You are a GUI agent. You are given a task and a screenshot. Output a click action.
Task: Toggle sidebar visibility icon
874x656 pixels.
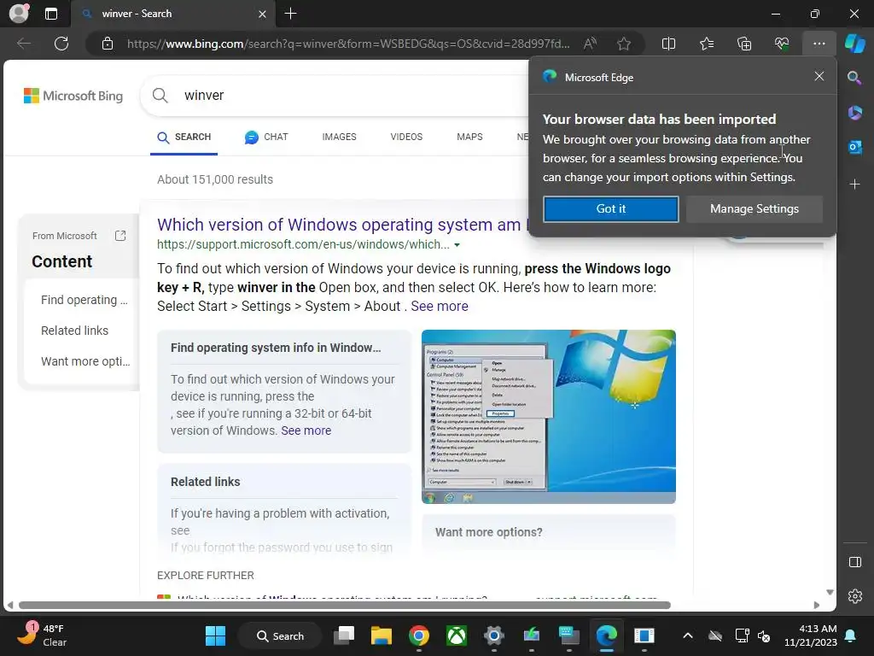tap(855, 562)
